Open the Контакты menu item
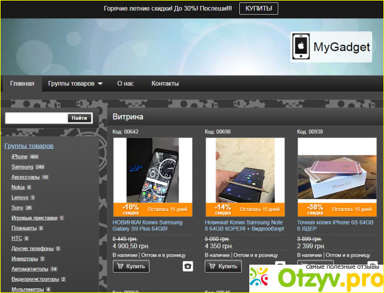 pyautogui.click(x=165, y=84)
